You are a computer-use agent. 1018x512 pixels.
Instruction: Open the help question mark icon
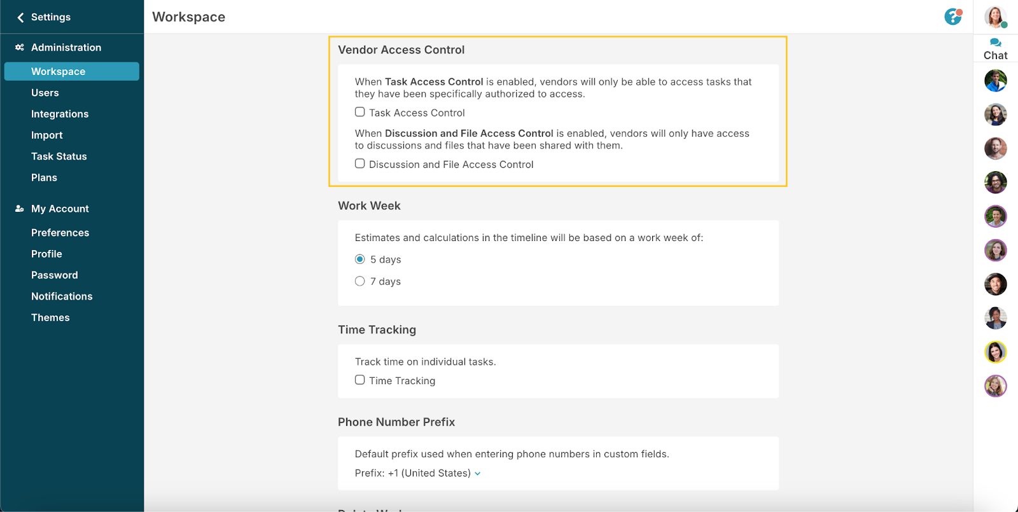tap(952, 17)
